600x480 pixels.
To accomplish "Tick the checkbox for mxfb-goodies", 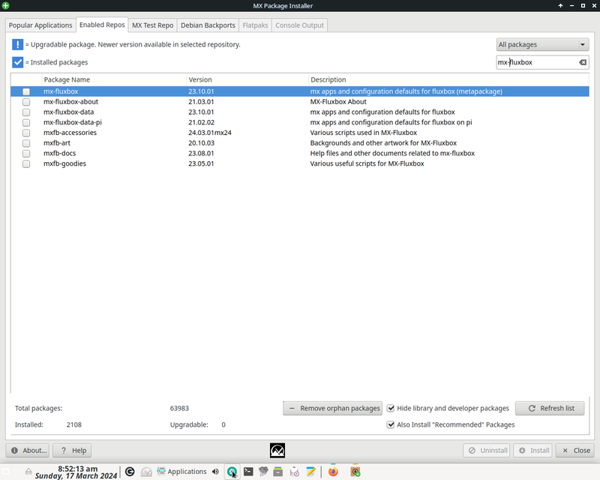I will (x=26, y=164).
